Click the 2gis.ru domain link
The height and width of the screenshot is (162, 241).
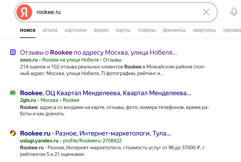point(28,100)
